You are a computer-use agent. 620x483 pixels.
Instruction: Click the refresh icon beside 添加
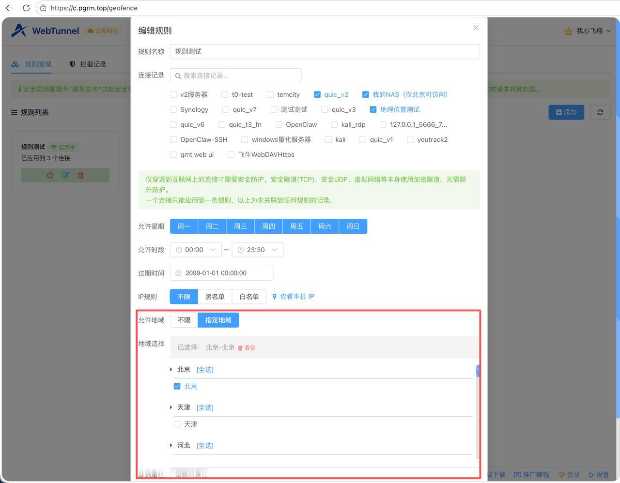pos(600,112)
